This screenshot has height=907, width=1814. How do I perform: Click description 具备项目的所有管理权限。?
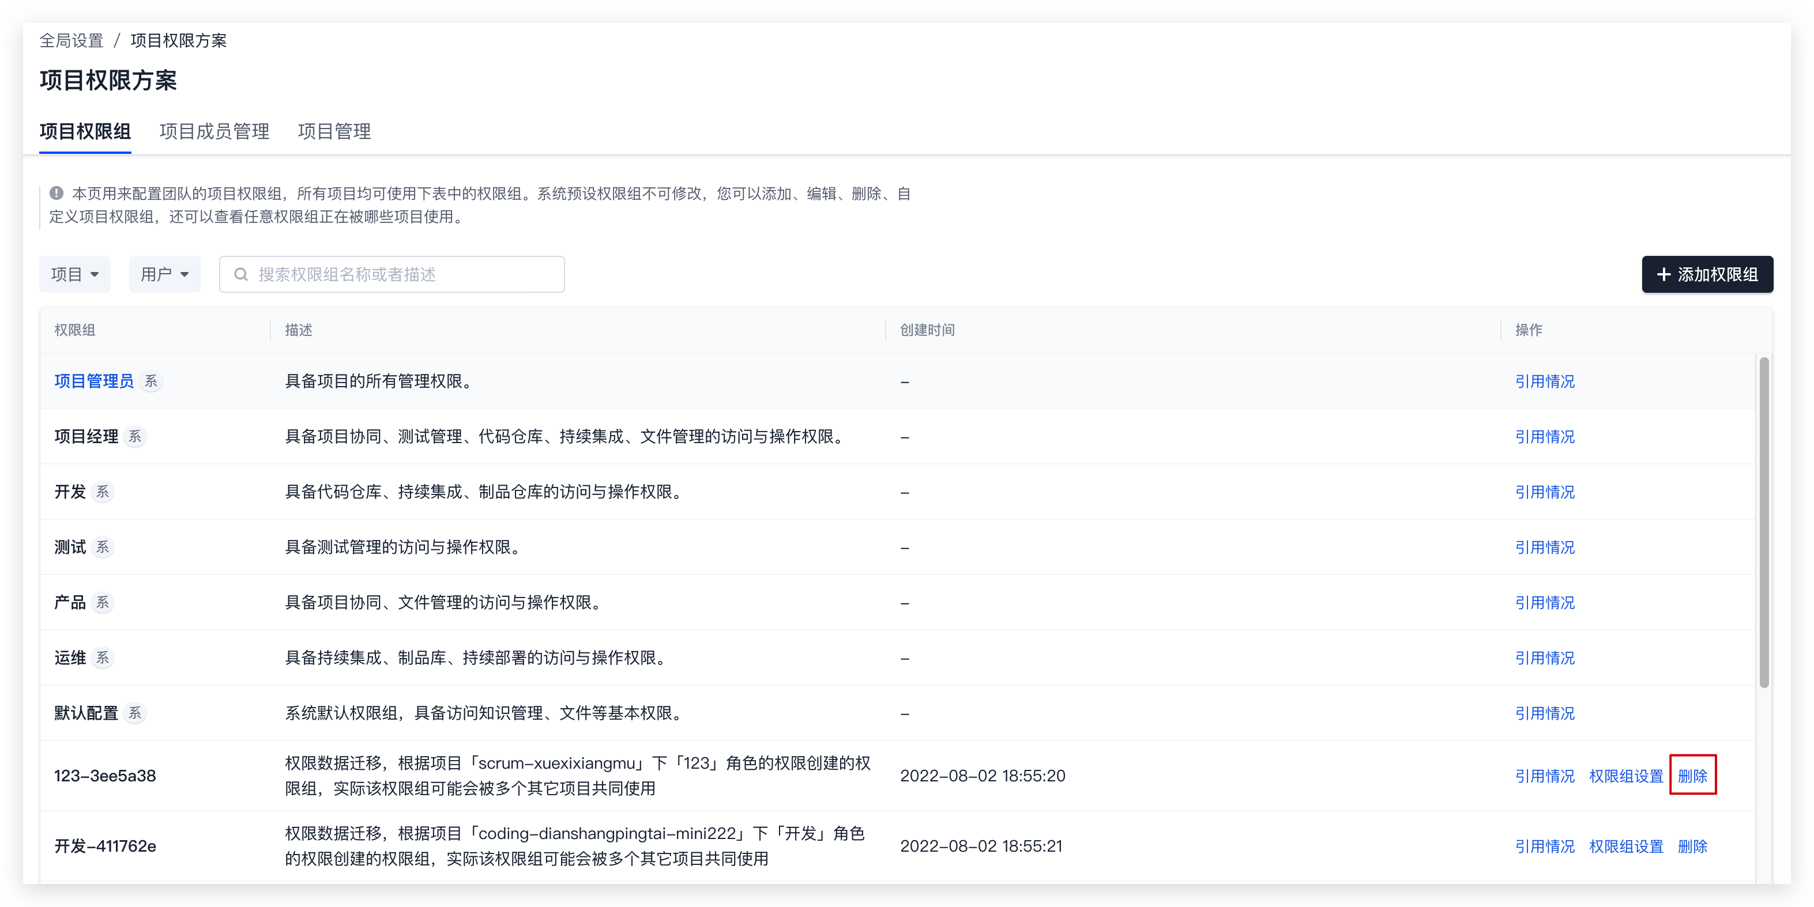click(x=380, y=381)
